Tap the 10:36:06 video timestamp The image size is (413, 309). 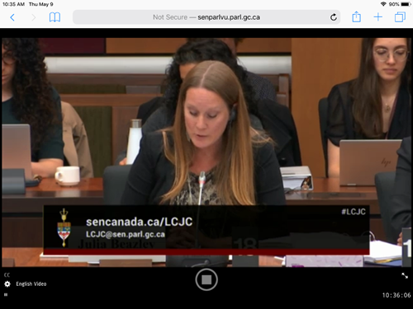pos(396,295)
